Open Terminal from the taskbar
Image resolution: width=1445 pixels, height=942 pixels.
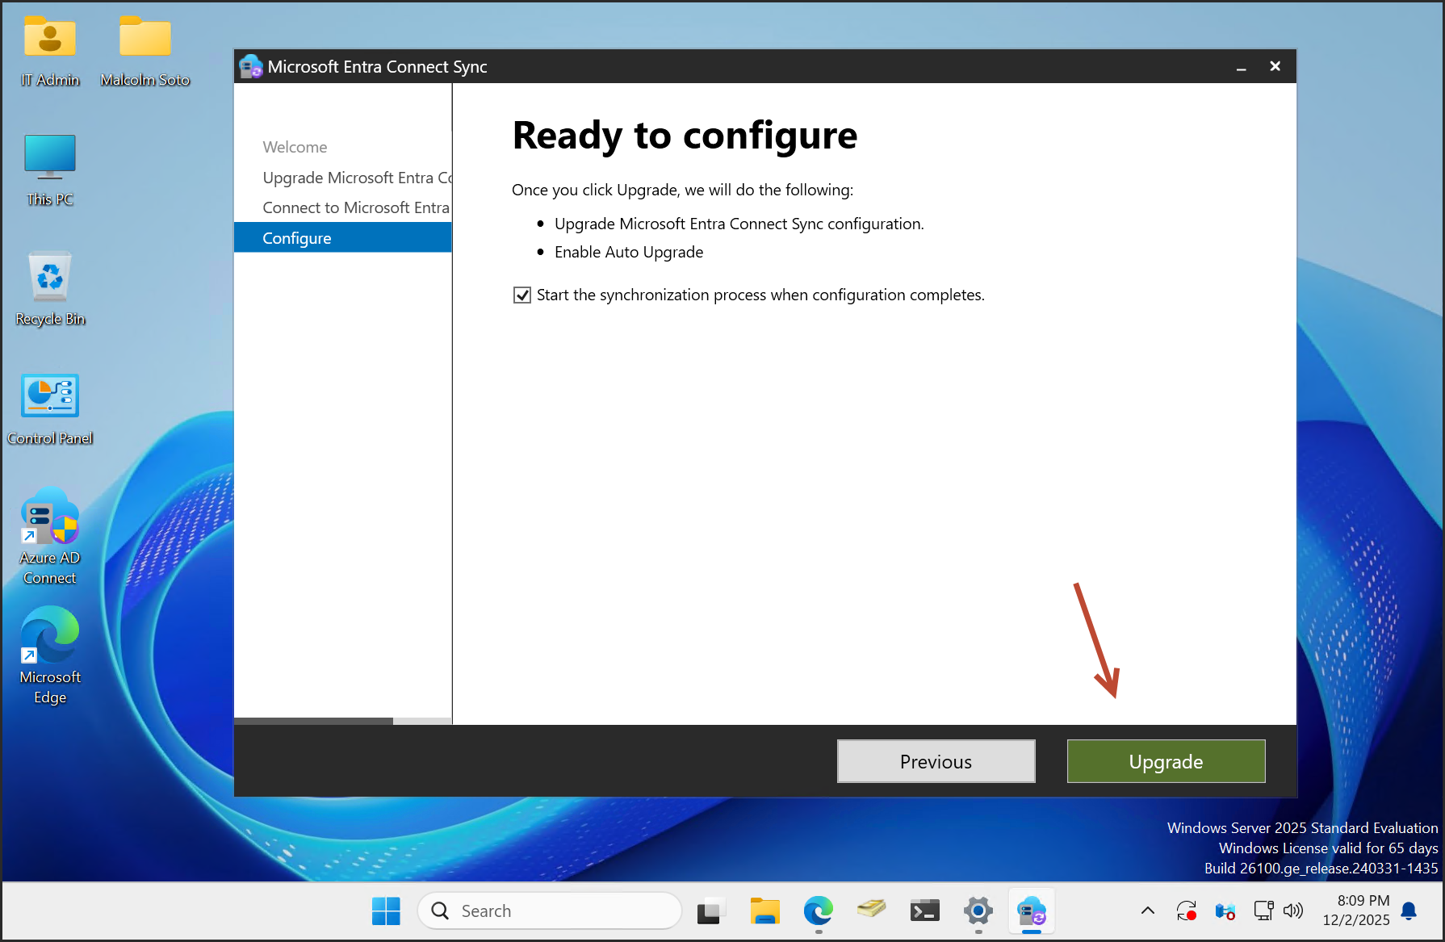point(924,911)
